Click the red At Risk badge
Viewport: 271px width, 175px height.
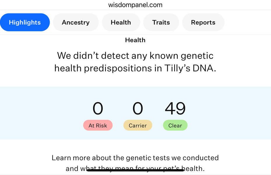pyautogui.click(x=98, y=125)
